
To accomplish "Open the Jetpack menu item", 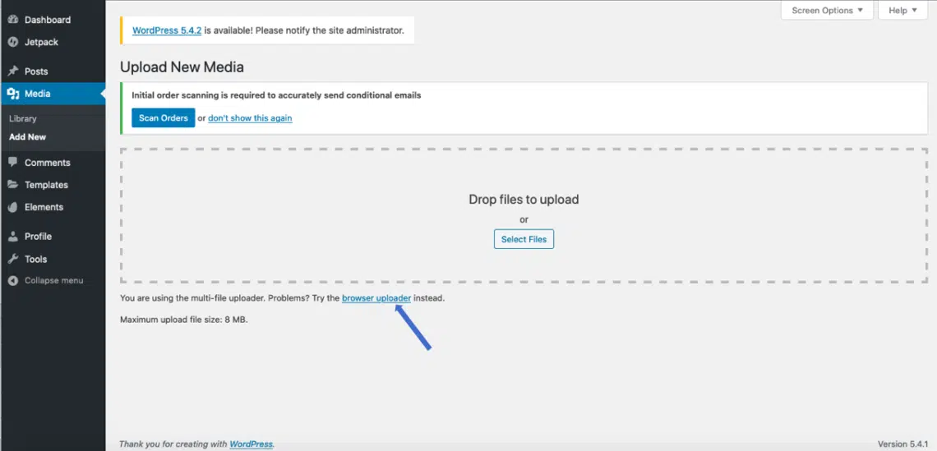I will click(41, 43).
